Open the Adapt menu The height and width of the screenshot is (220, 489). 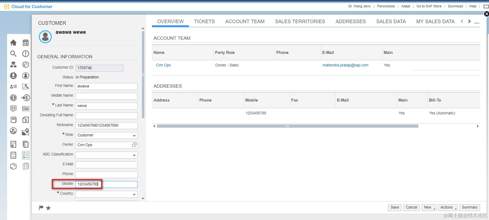405,6
